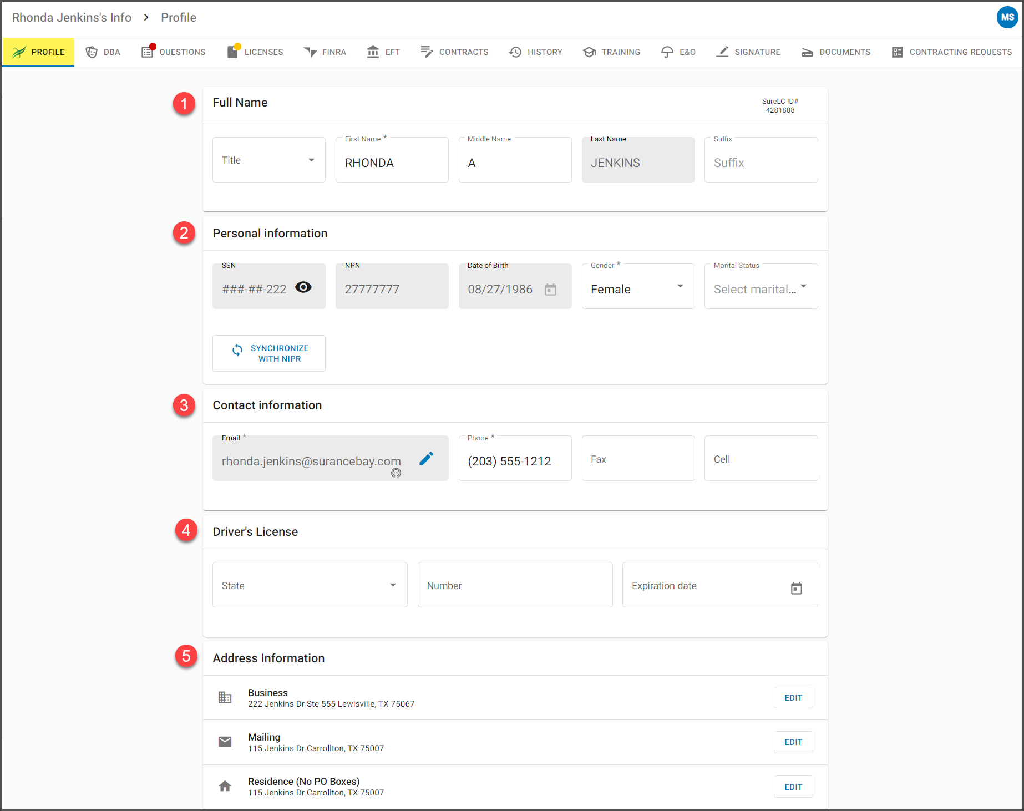Open the Date of Birth calendar icon
This screenshot has width=1024, height=811.
[550, 290]
